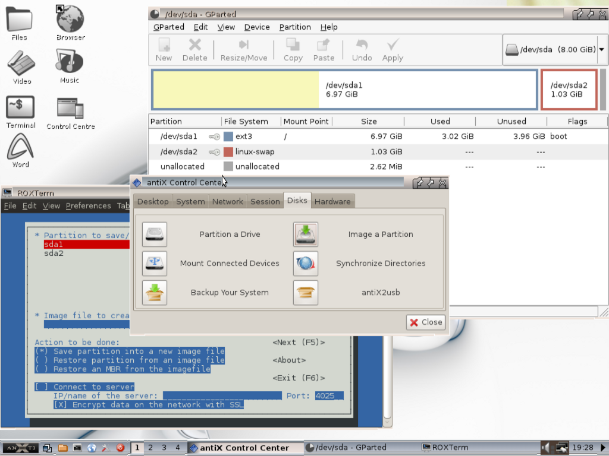Select the /dev/sda1 row in partition table
Viewport: 609px width, 456px height.
point(378,137)
